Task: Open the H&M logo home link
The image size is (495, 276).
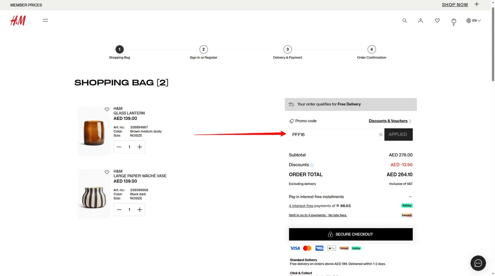Action: [x=18, y=20]
